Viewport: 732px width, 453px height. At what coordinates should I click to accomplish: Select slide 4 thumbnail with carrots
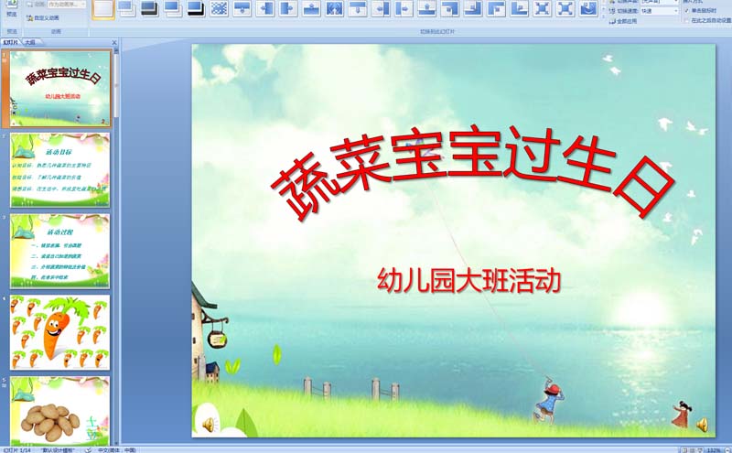[x=59, y=332]
